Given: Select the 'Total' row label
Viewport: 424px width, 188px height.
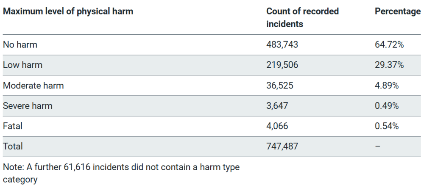Looking at the screenshot, I should tap(13, 146).
